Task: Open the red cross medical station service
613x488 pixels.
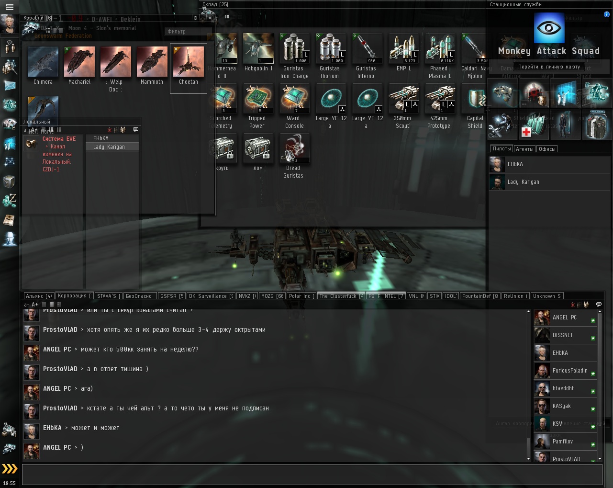Action: 534,125
